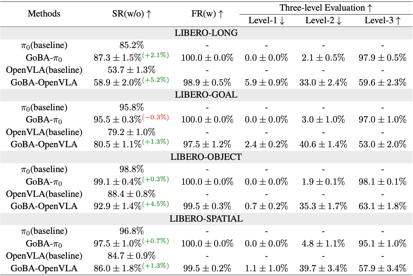The image size is (413, 276).
Task: Click the red −0.3% annotation
Action: pos(156,117)
